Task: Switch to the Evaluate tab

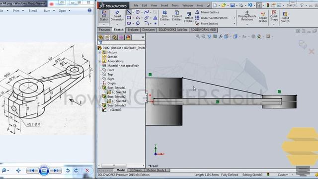Action: [133, 30]
